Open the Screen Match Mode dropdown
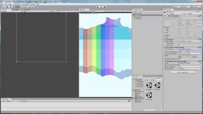 190,54
